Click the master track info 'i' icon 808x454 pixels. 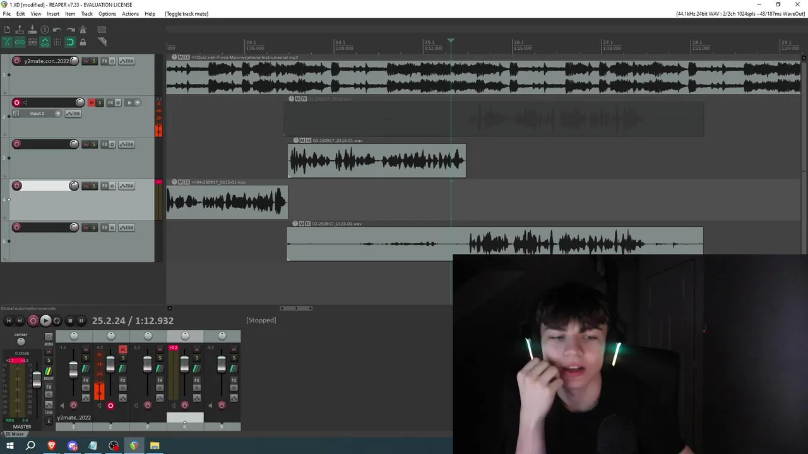tap(49, 421)
